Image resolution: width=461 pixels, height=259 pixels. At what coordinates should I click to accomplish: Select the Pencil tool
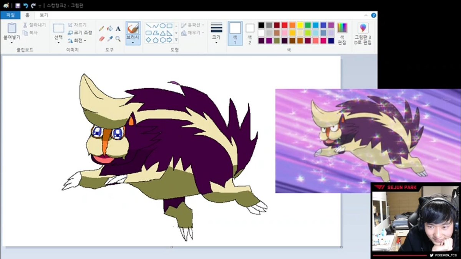coord(101,29)
